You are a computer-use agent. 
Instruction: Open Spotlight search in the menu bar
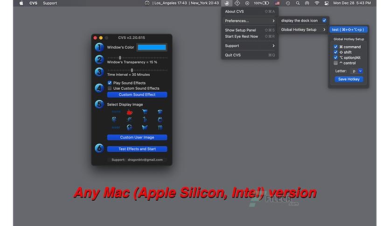298,3
